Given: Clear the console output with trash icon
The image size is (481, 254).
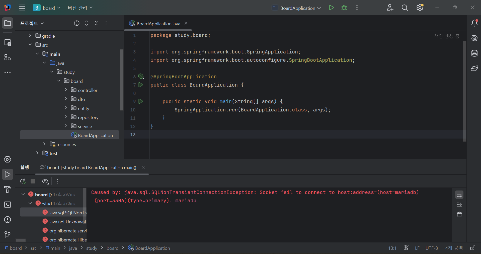Looking at the screenshot, I should tap(459, 214).
